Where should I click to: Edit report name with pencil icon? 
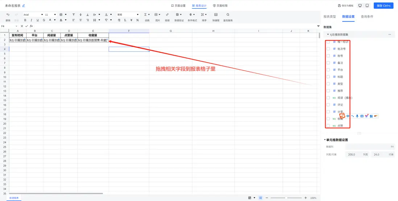pyautogui.click(x=24, y=5)
